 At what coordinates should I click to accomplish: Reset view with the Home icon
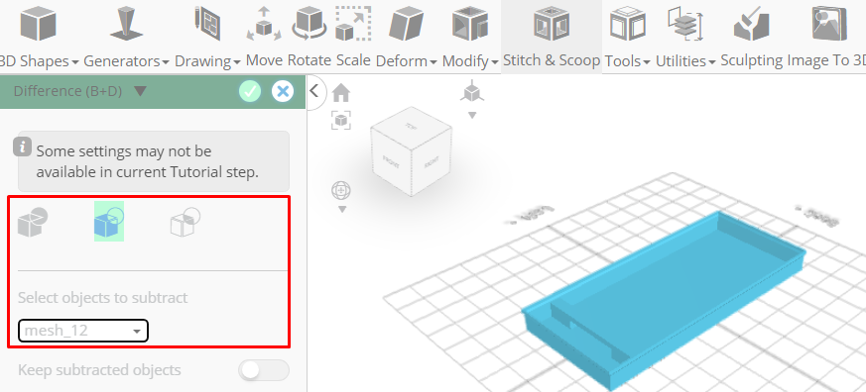[x=341, y=93]
